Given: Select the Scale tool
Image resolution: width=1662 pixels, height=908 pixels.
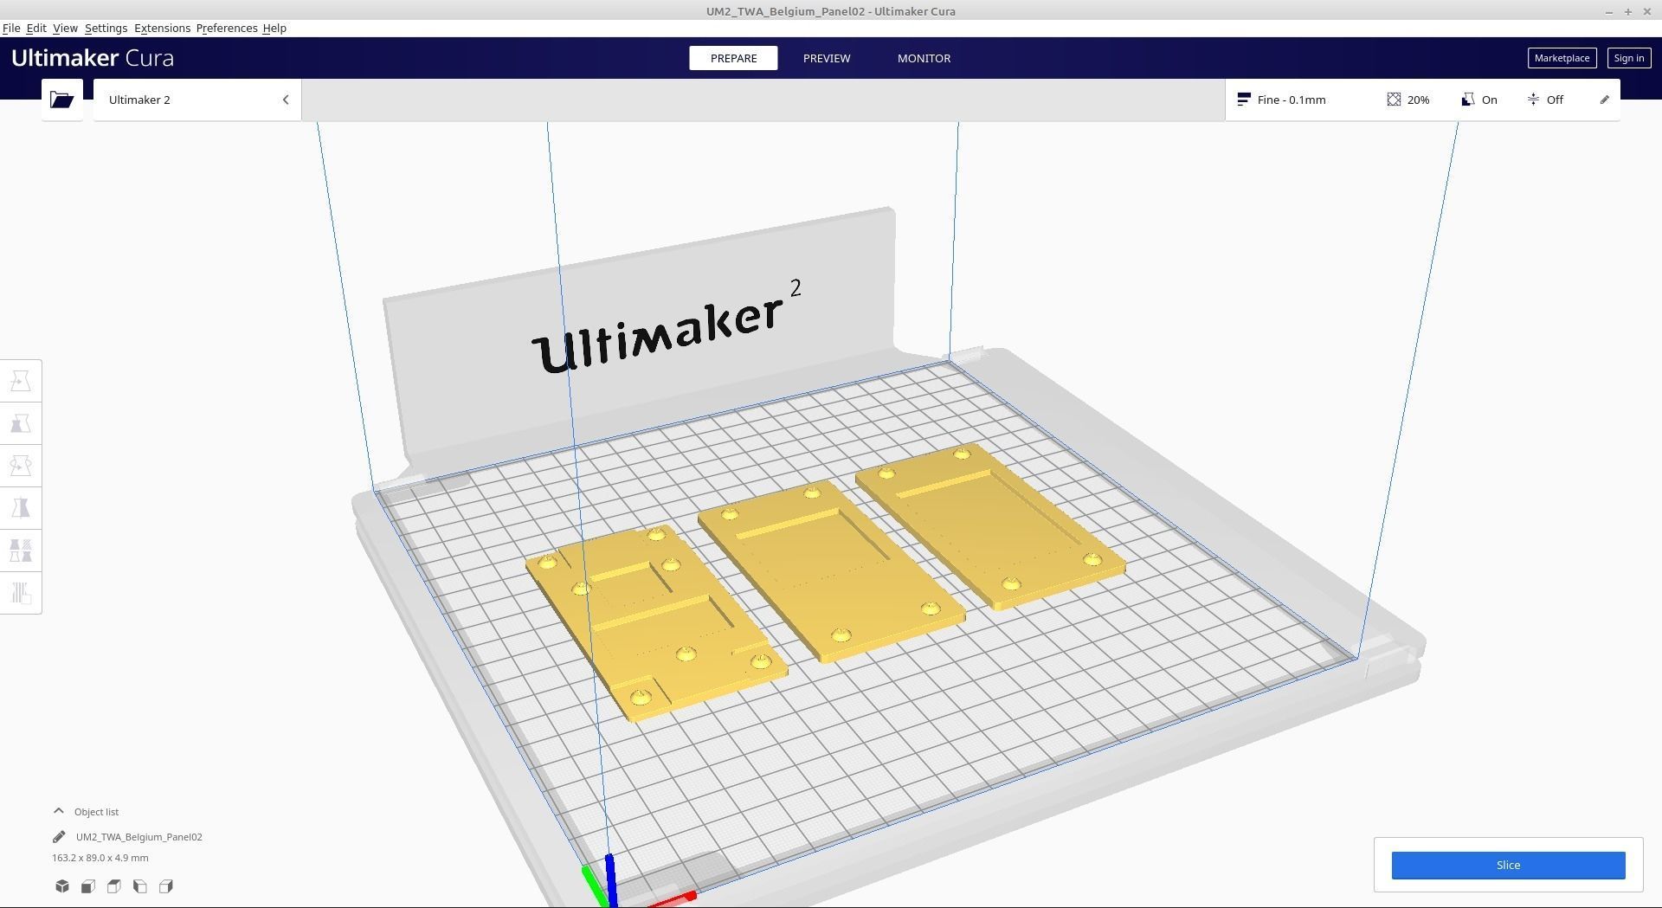Looking at the screenshot, I should 21,423.
